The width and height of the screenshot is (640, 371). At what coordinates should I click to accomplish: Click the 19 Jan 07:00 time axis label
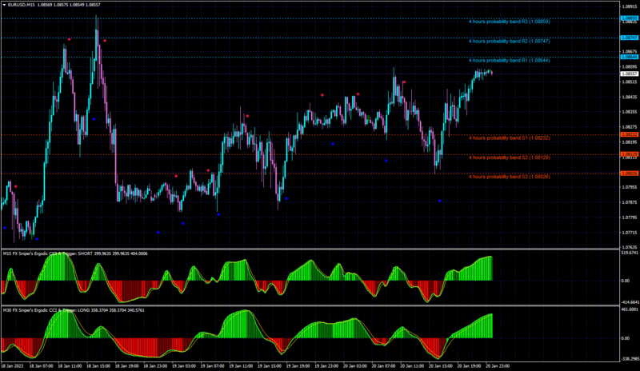pos(212,366)
